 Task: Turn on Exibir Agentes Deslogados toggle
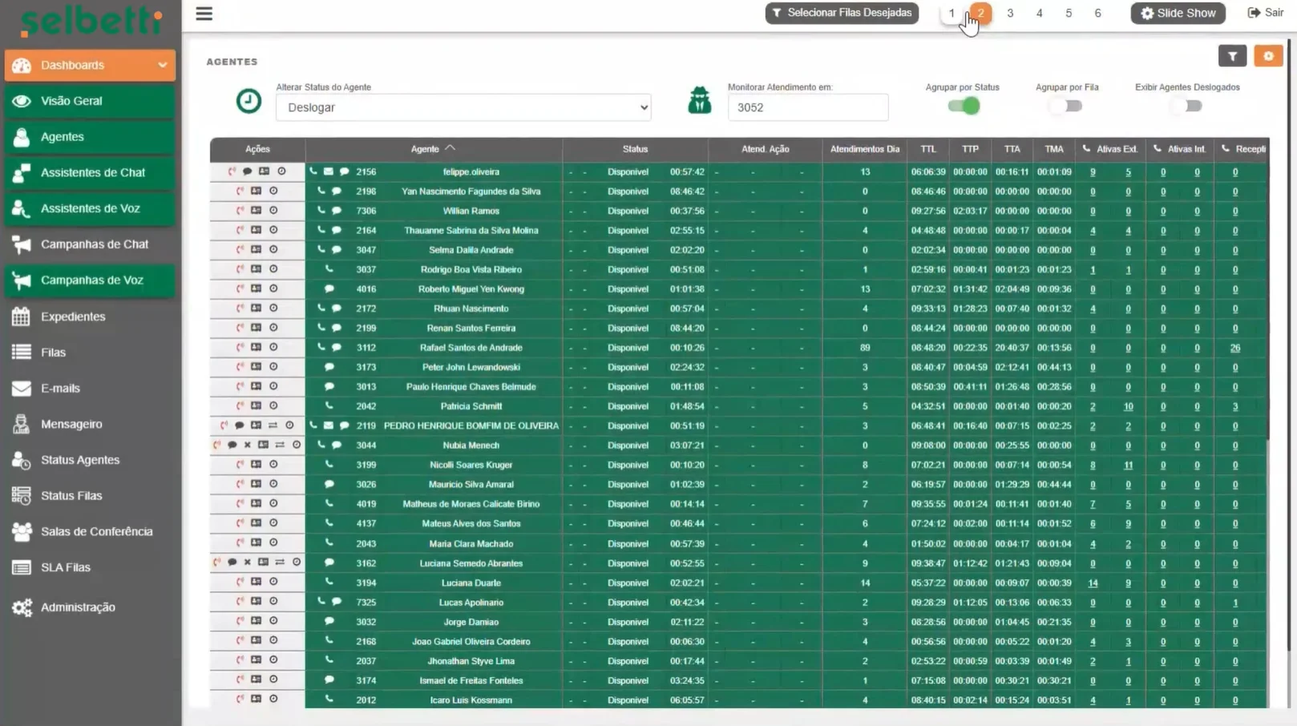point(1187,106)
